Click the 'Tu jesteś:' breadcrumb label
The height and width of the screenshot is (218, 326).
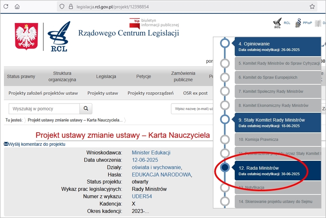coord(14,120)
